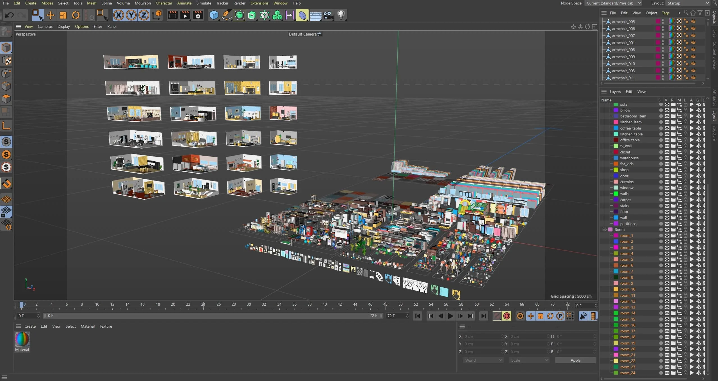
Task: Click the 72 F end frame stepper
Action: tap(407, 316)
